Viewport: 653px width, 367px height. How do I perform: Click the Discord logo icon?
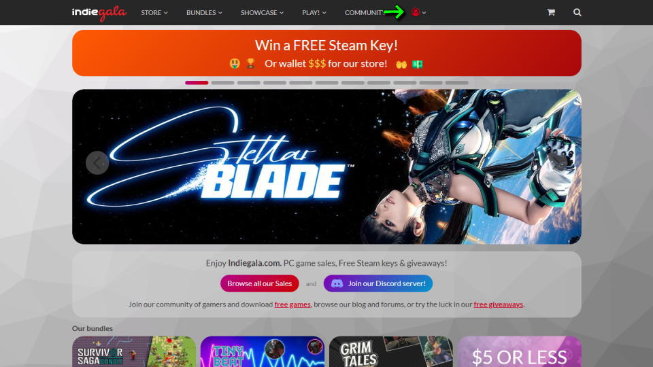click(337, 283)
